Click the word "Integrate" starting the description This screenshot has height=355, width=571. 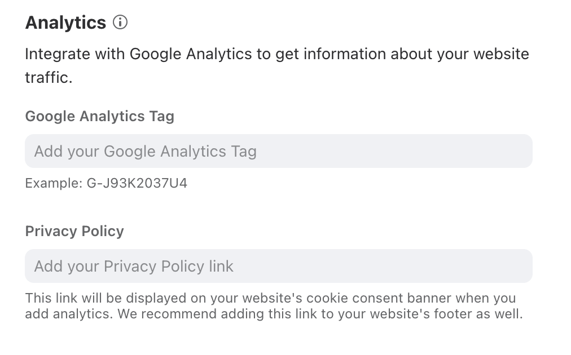[58, 54]
